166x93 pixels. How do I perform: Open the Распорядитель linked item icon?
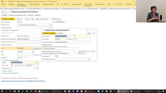38,68
